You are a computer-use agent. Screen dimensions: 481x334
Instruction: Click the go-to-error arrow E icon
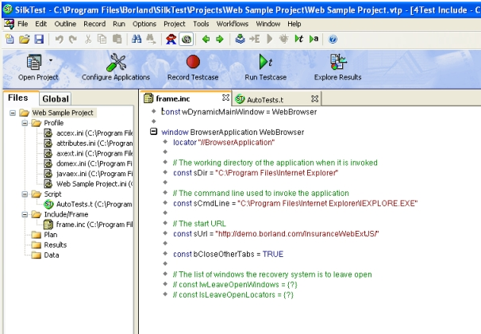[x=255, y=39]
